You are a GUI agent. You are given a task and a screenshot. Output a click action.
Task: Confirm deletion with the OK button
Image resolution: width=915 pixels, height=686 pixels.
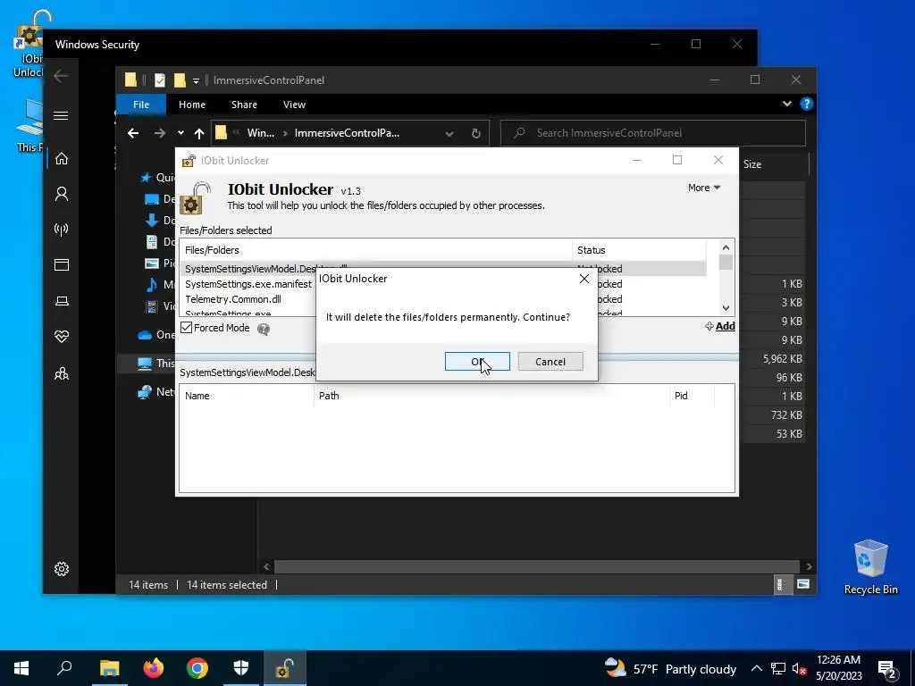click(477, 362)
